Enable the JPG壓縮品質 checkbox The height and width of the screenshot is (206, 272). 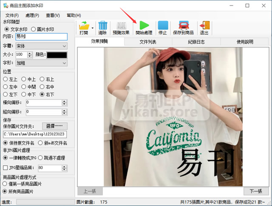coord(6,168)
